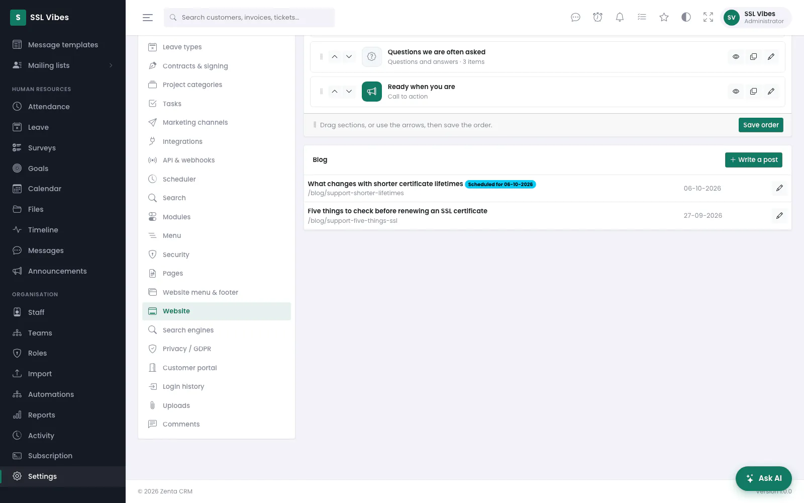Open the Ask AI assistant
The height and width of the screenshot is (503, 804).
[x=763, y=478]
